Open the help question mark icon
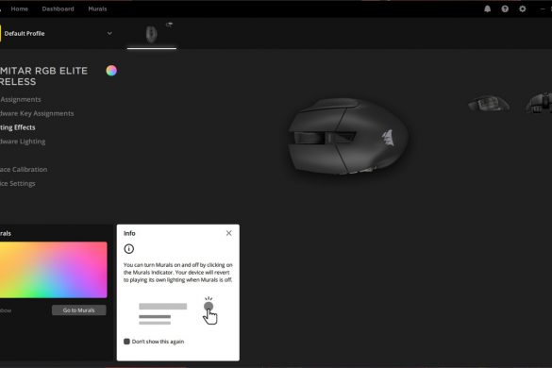The width and height of the screenshot is (552, 368). (x=505, y=8)
